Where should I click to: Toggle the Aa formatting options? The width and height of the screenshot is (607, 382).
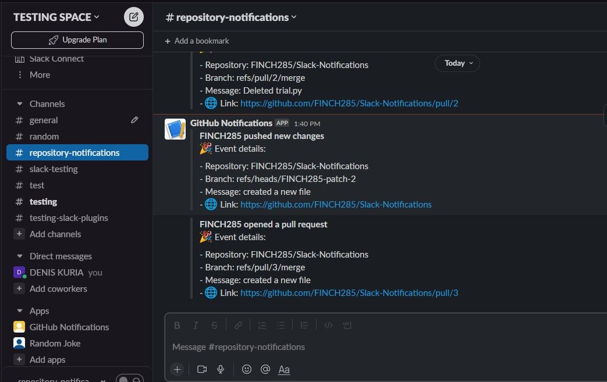284,369
